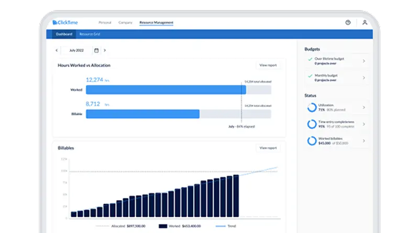Switch to the Resource Grid tab
419x233 pixels.
[90, 34]
